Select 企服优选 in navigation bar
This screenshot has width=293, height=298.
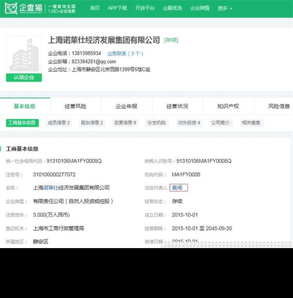point(172,8)
